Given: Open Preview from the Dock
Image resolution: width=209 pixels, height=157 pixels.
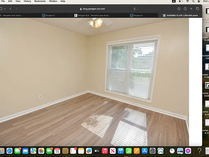Looking at the screenshot, I should (180, 151).
